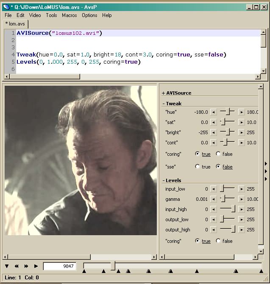
Task: Decrease input_low with left arrow
Action: (213, 189)
